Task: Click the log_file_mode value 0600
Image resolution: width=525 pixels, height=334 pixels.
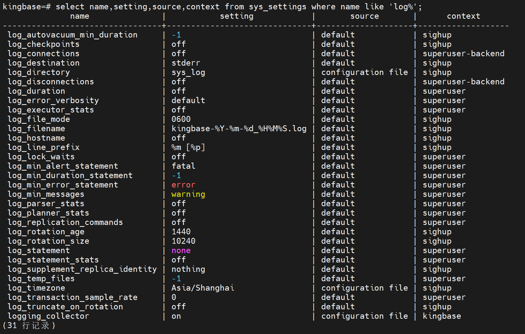Action: (181, 119)
